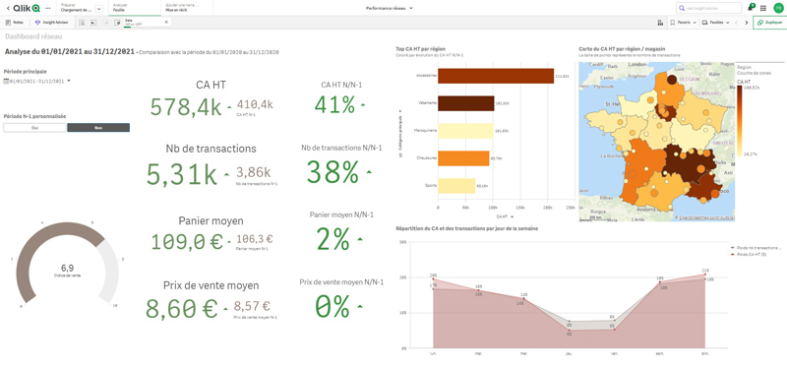Click the 38% transactions N/N-1 KPI
Screen dimensions: 787x369
coord(333,171)
